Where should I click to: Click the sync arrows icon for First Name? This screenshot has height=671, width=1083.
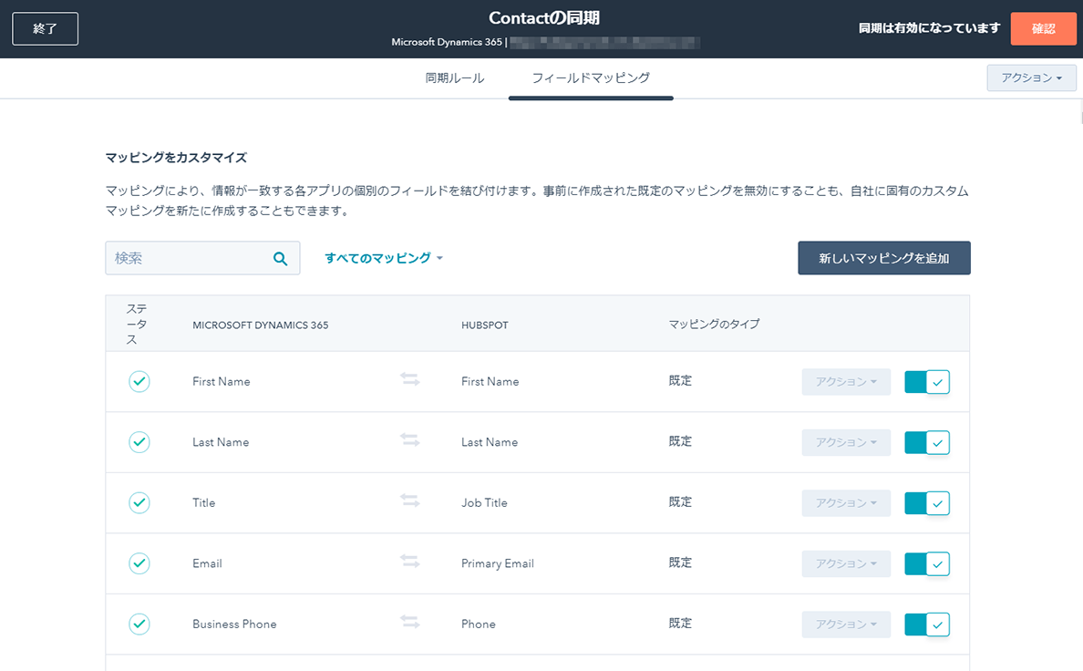410,380
